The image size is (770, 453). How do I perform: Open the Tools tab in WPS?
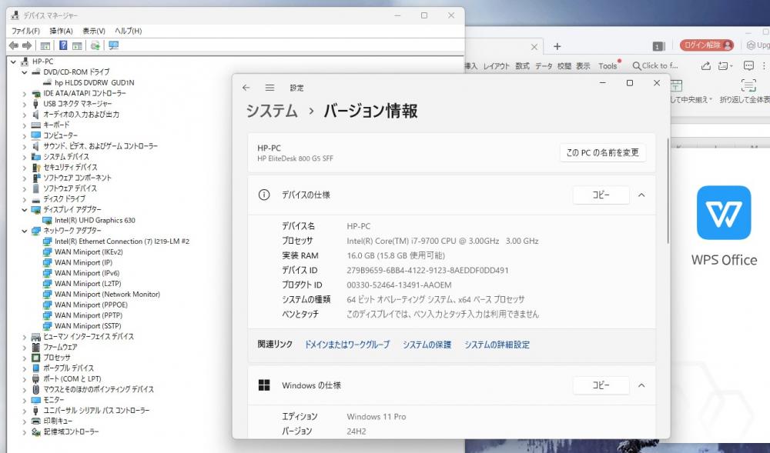[x=608, y=65]
